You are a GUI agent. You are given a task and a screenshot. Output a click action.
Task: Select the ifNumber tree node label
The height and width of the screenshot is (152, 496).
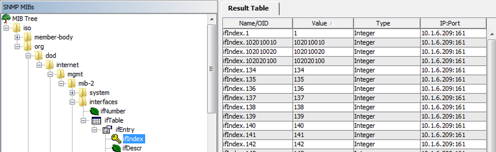113,111
